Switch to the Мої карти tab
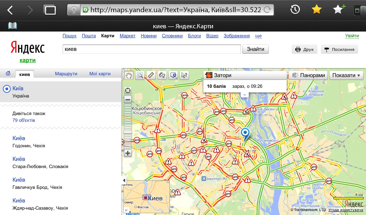The height and width of the screenshot is (215, 366). pyautogui.click(x=100, y=74)
